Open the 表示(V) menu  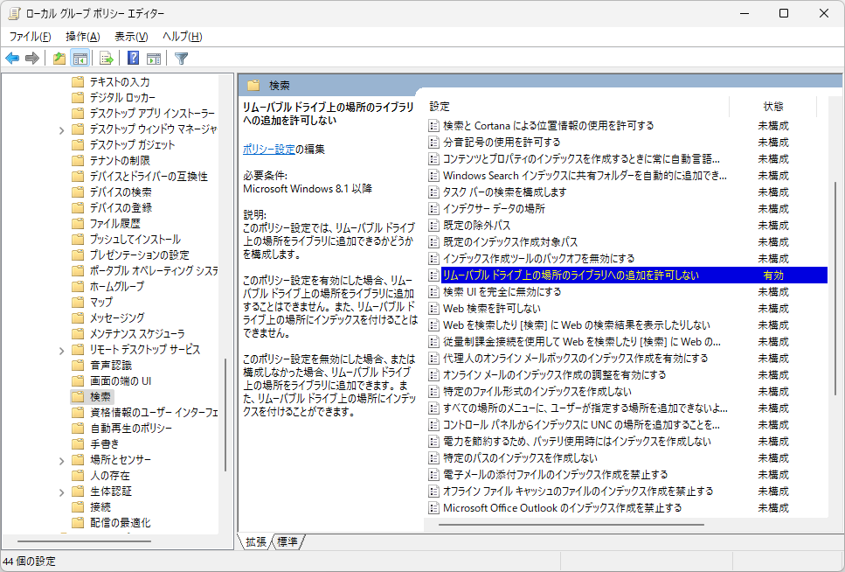click(131, 37)
